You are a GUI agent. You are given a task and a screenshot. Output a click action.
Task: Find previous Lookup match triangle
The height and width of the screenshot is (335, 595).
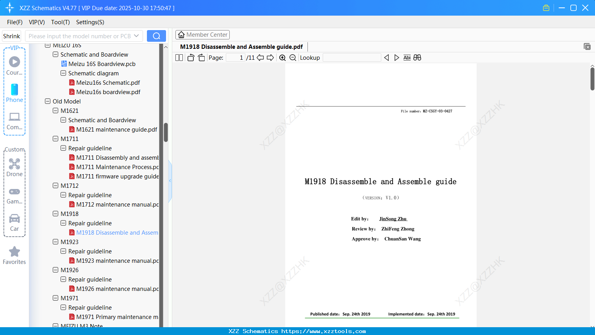coord(386,58)
